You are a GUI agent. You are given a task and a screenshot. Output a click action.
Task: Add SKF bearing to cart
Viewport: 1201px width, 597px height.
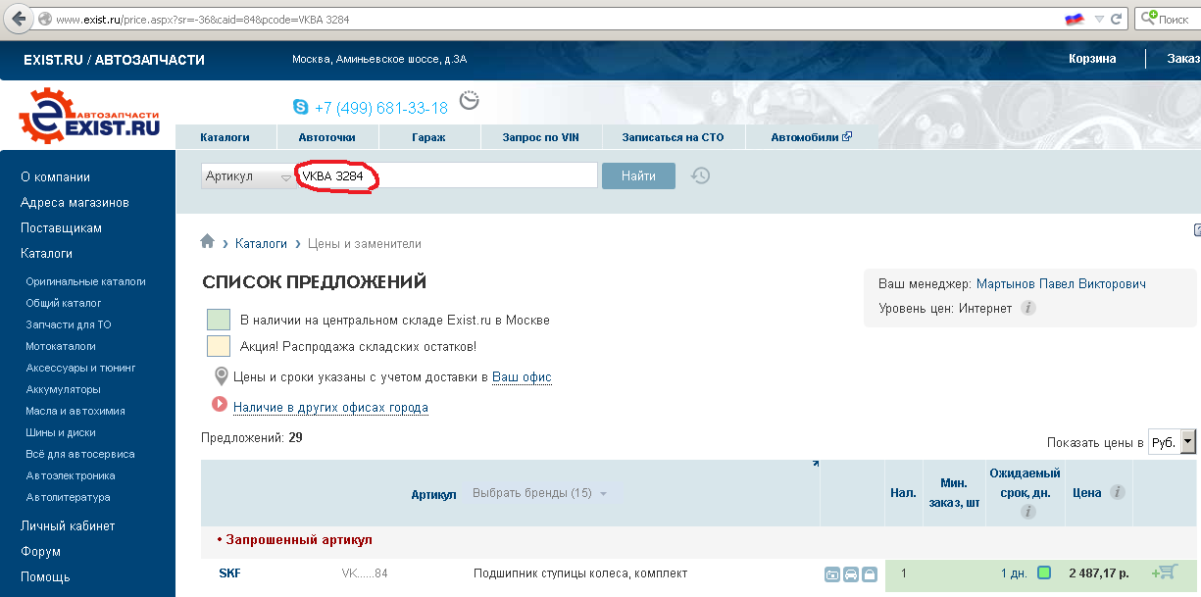(1165, 572)
